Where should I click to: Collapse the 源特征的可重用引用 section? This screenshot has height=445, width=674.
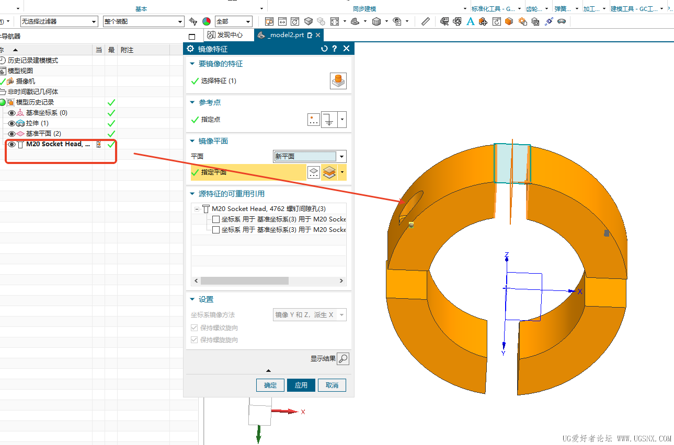point(192,194)
